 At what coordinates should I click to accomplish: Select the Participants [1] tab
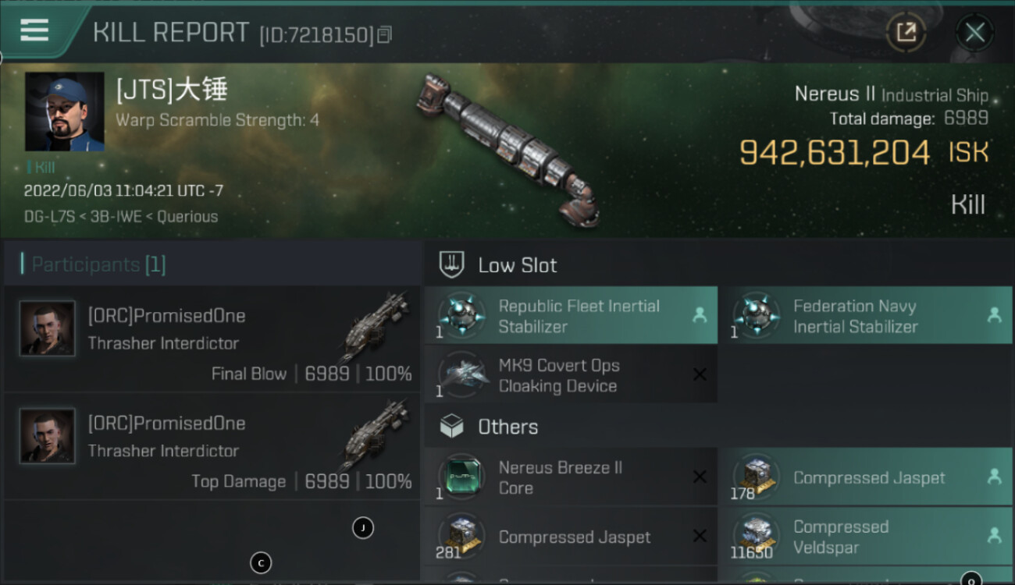tap(98, 264)
